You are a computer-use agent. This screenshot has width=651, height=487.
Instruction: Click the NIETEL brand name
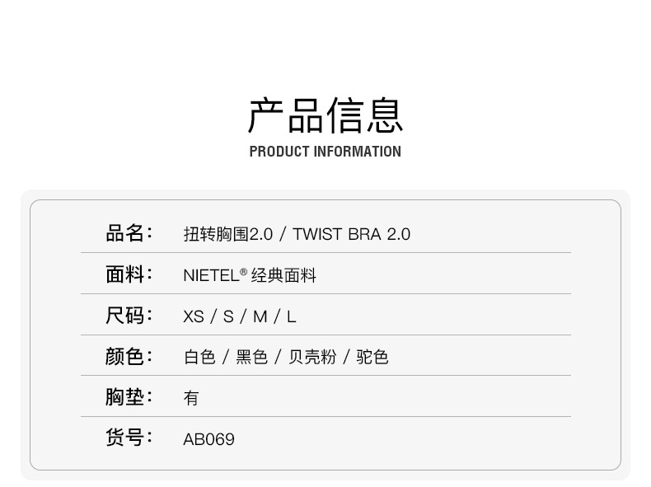tap(211, 275)
